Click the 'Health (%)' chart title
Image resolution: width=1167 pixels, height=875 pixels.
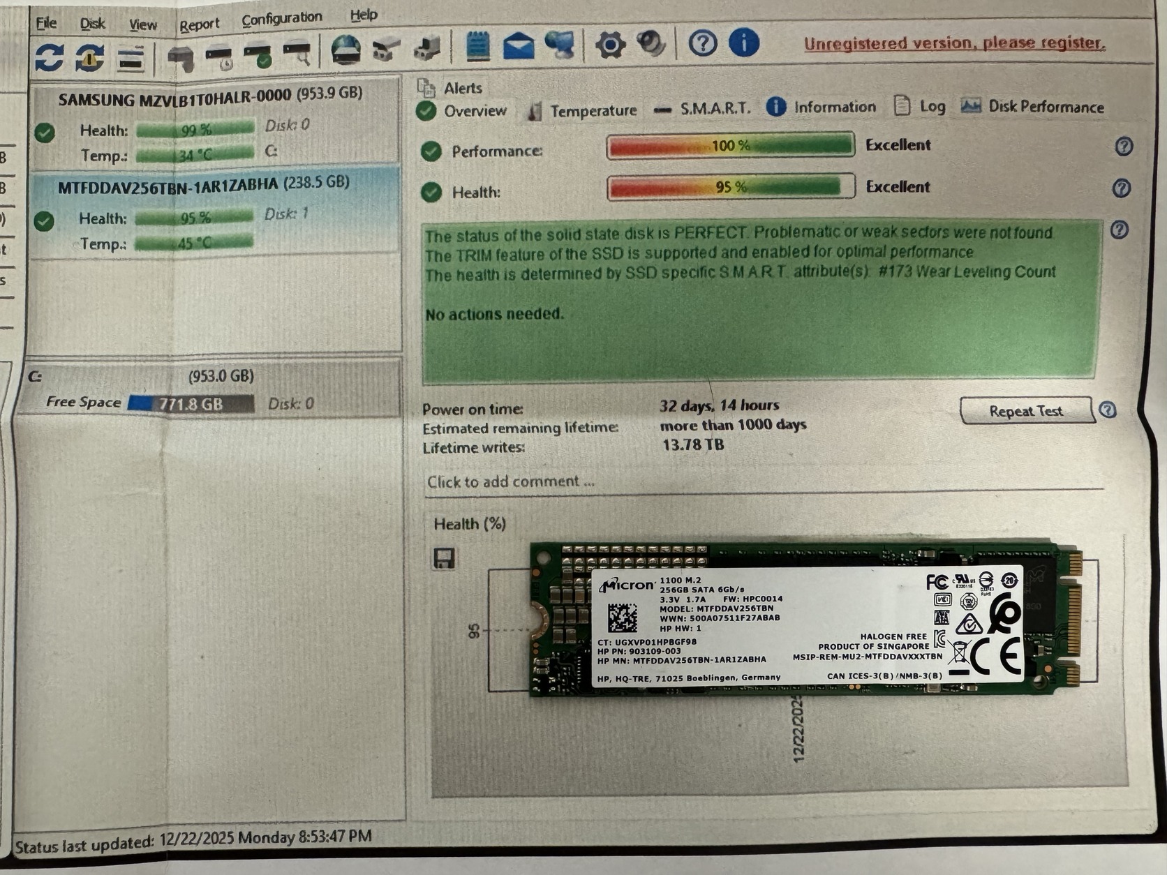point(470,524)
